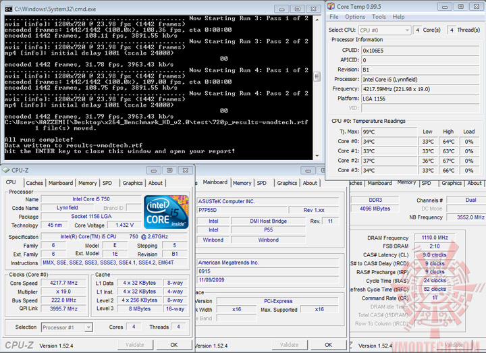Click the cmd.exe vertical scrollbar thumb
486x353 pixels.
(317, 76)
